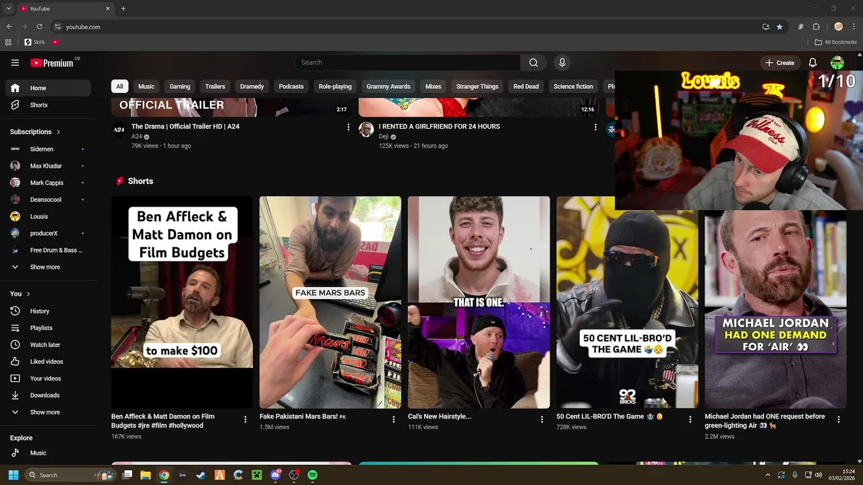This screenshot has height=485, width=863.
Task: Open the All Bookmarks folder
Action: point(836,42)
